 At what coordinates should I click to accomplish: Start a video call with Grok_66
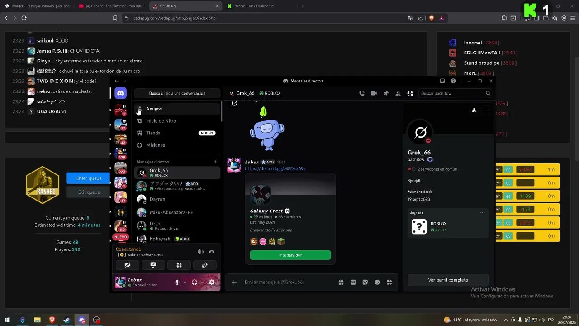coord(374,93)
